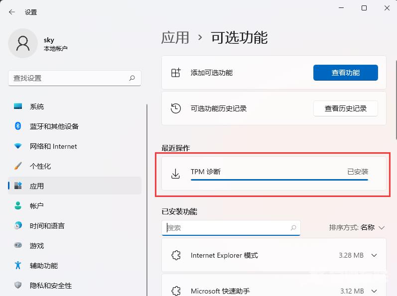Open 隐私和安全性 settings
397x296 pixels.
(75, 286)
